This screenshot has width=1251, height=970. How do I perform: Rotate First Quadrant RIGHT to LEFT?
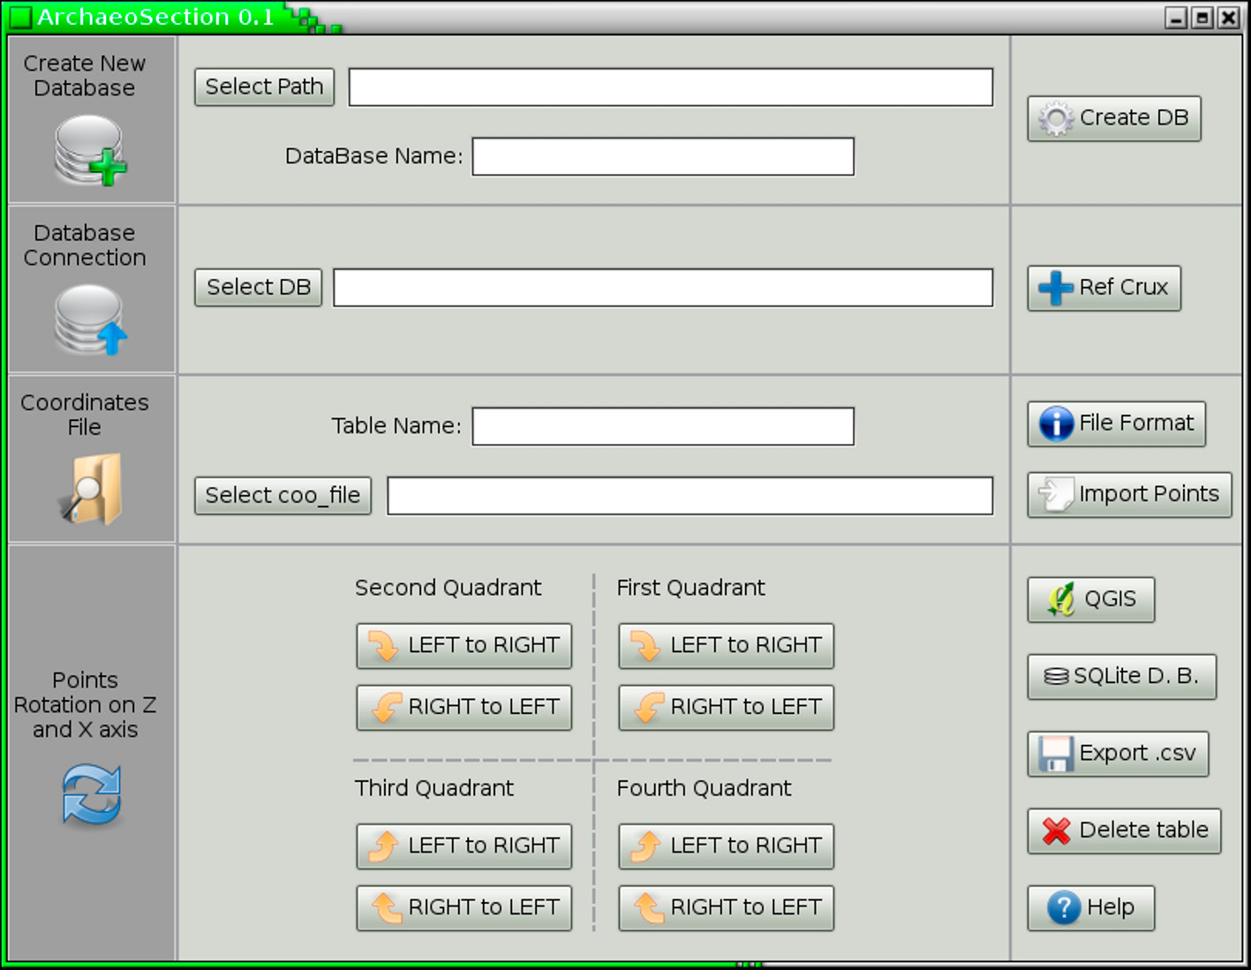[x=727, y=708]
